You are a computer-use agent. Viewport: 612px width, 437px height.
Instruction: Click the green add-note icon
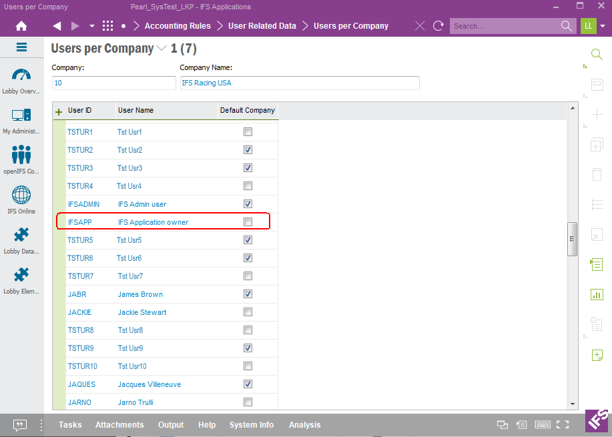tap(597, 355)
